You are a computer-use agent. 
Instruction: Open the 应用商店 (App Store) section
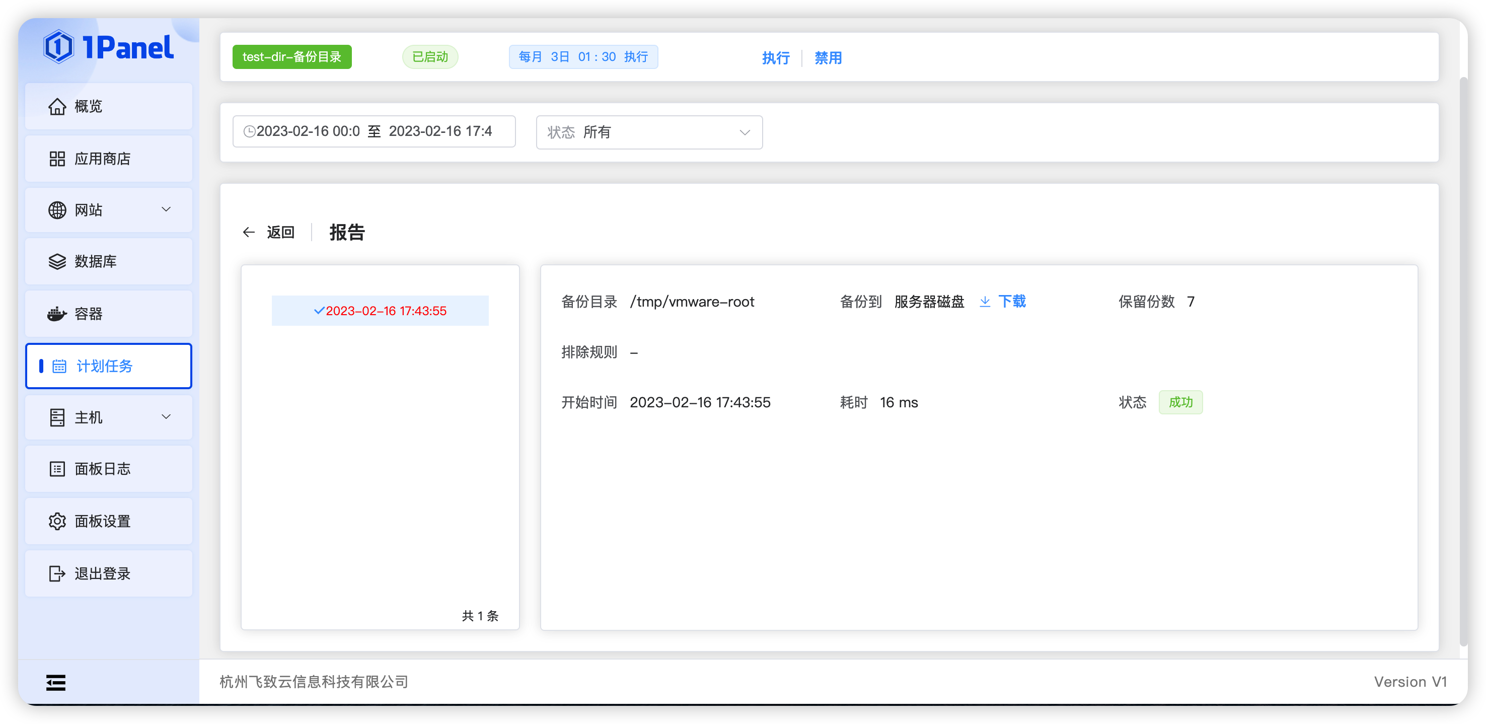(103, 158)
